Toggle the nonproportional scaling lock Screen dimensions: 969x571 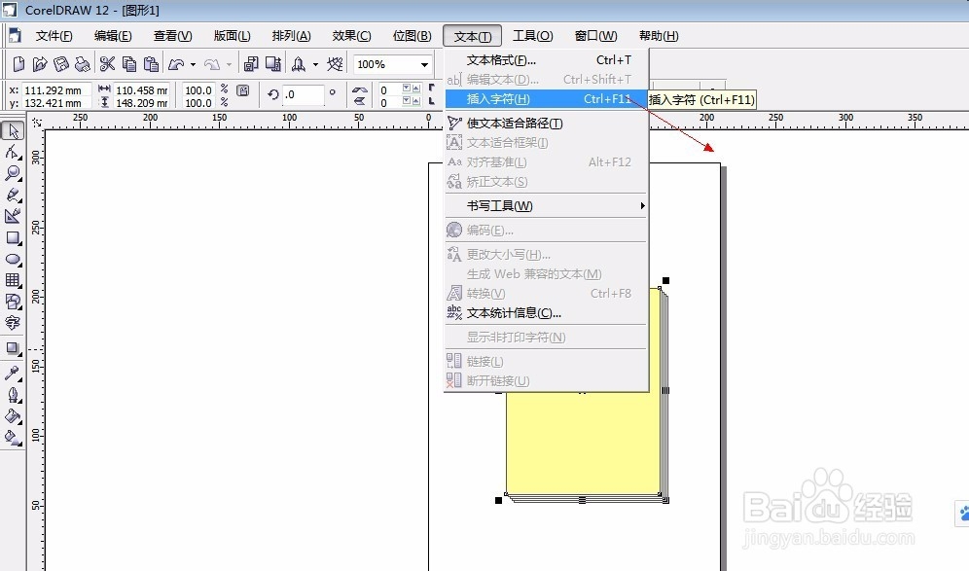pyautogui.click(x=243, y=90)
